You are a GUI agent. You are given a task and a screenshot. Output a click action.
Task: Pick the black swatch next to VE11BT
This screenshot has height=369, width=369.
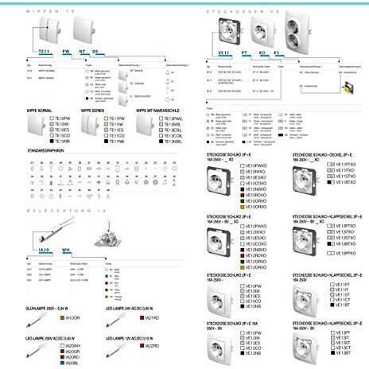tap(332, 305)
